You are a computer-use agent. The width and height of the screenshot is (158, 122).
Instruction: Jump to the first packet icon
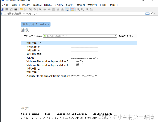click(58, 9)
